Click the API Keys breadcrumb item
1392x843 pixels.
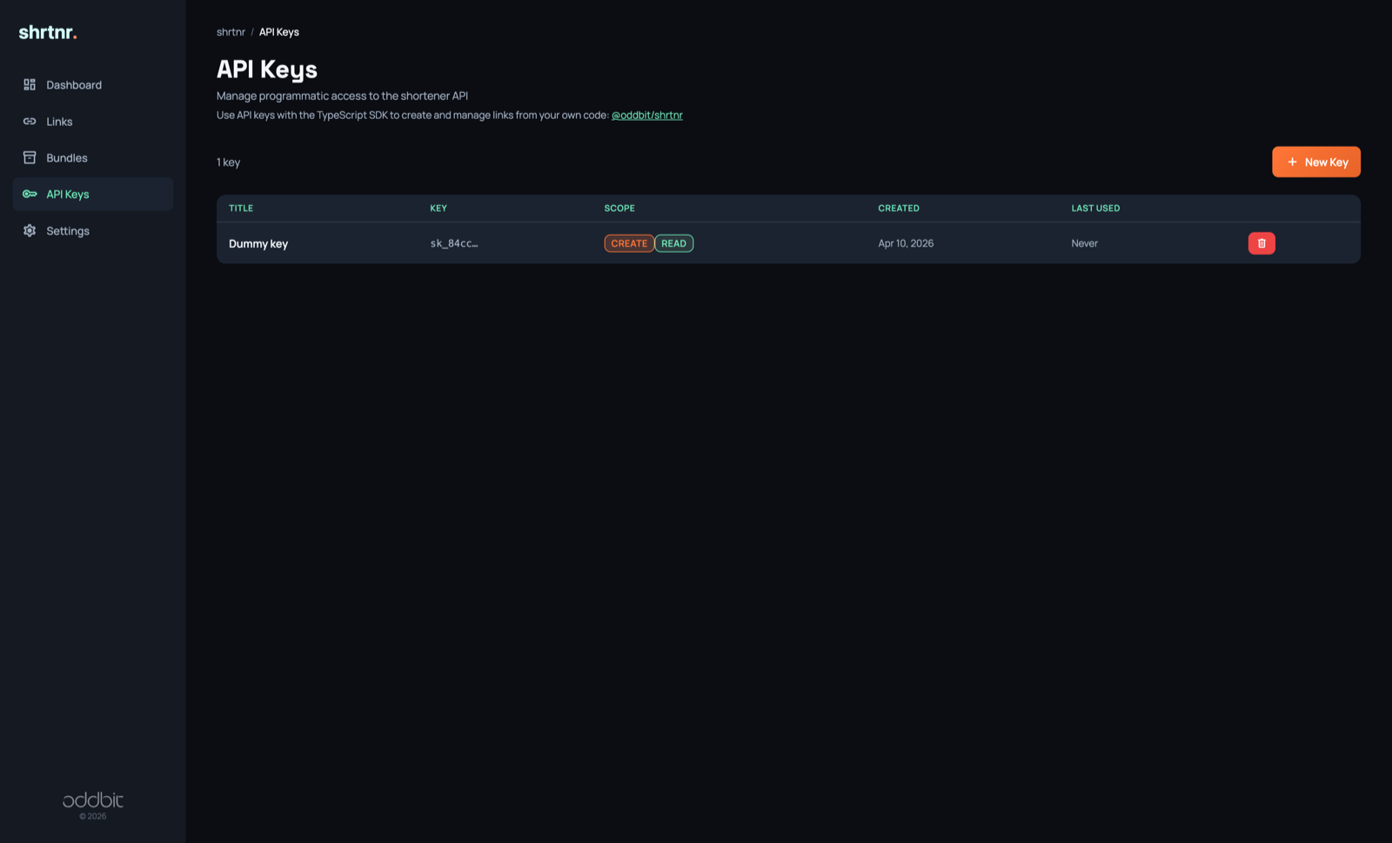click(279, 32)
